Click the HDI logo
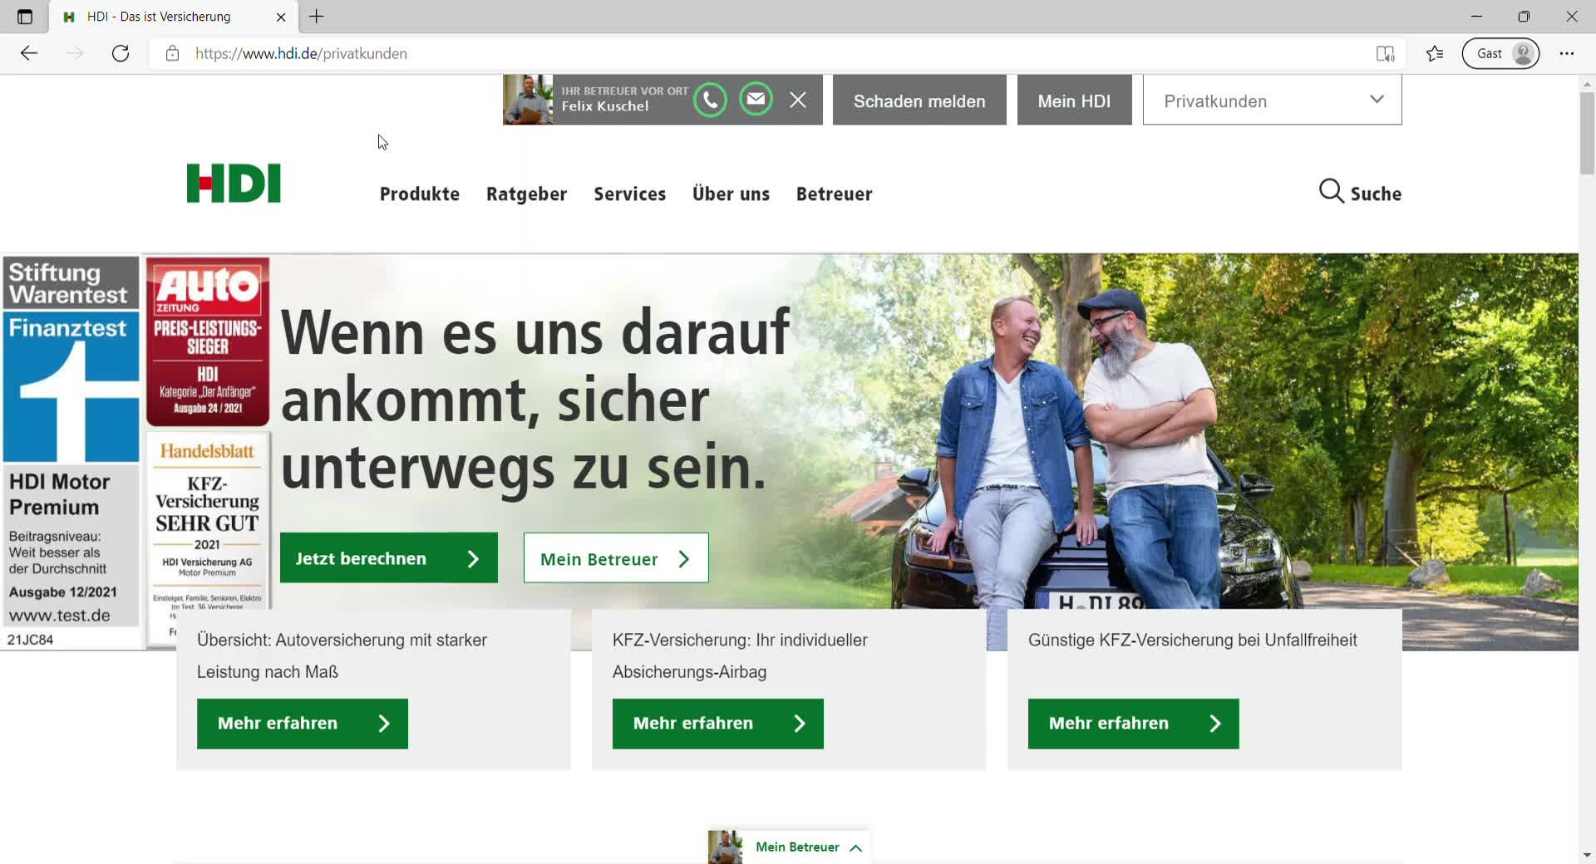The image size is (1596, 864). coord(234,183)
